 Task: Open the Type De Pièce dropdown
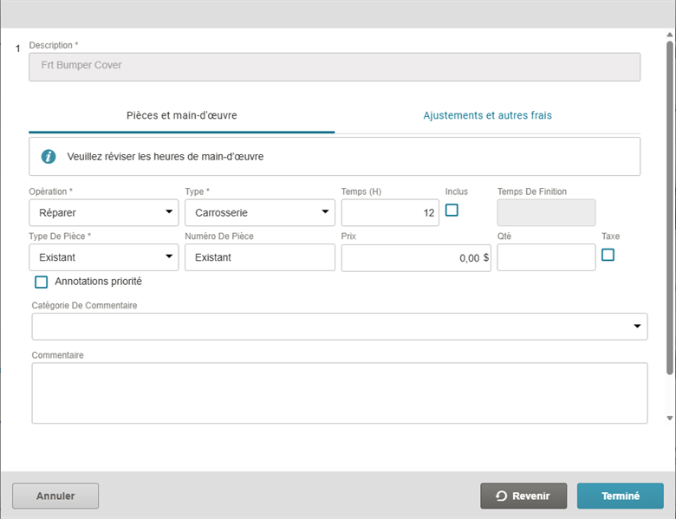(x=103, y=257)
